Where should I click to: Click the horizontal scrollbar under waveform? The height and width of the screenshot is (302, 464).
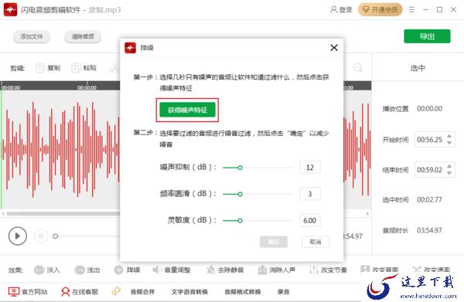click(x=63, y=213)
